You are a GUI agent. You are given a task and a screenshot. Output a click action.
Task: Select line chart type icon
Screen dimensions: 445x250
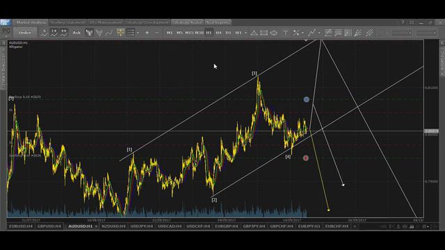(x=109, y=33)
